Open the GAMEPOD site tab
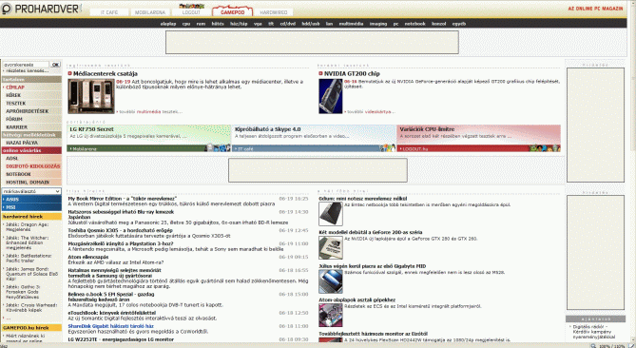This screenshot has width=636, height=348. pos(232,11)
